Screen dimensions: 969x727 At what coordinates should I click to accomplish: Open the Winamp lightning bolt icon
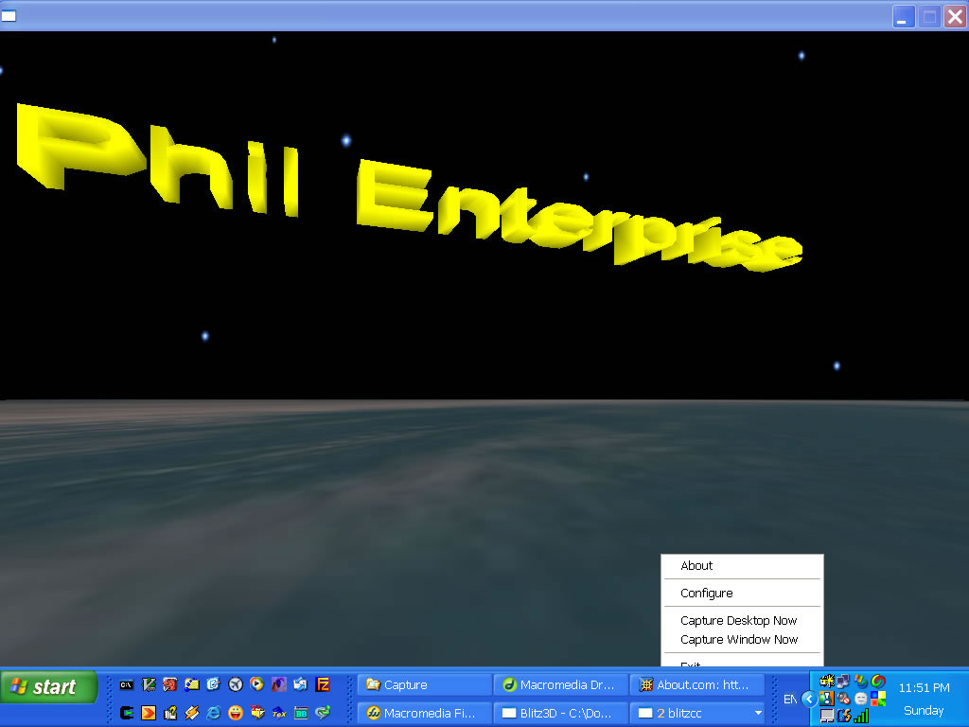[192, 712]
